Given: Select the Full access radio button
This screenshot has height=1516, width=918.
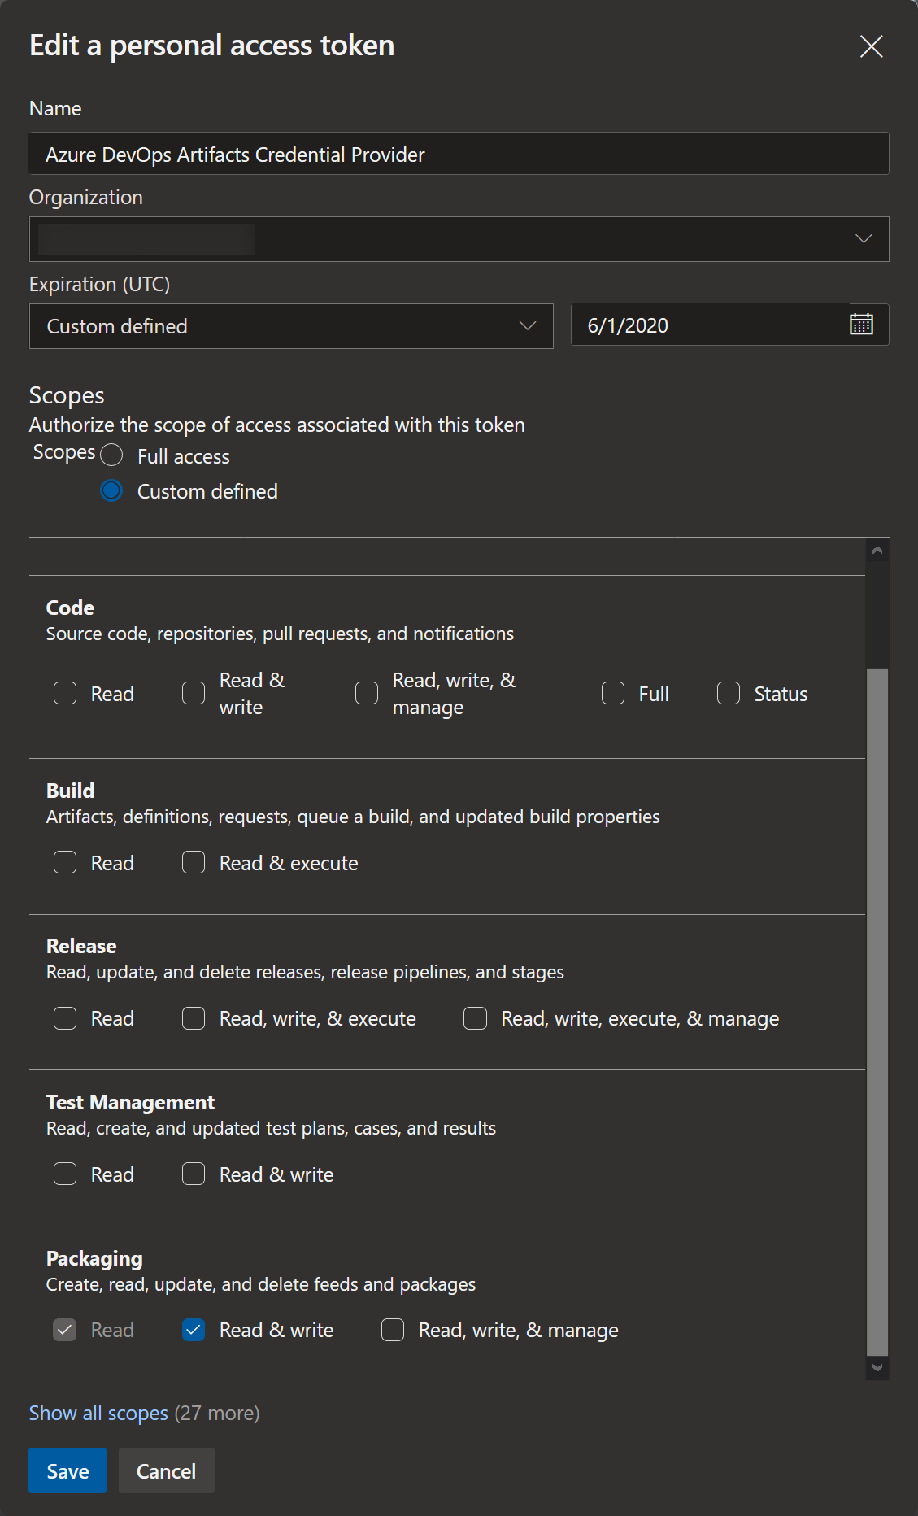Looking at the screenshot, I should pos(111,455).
